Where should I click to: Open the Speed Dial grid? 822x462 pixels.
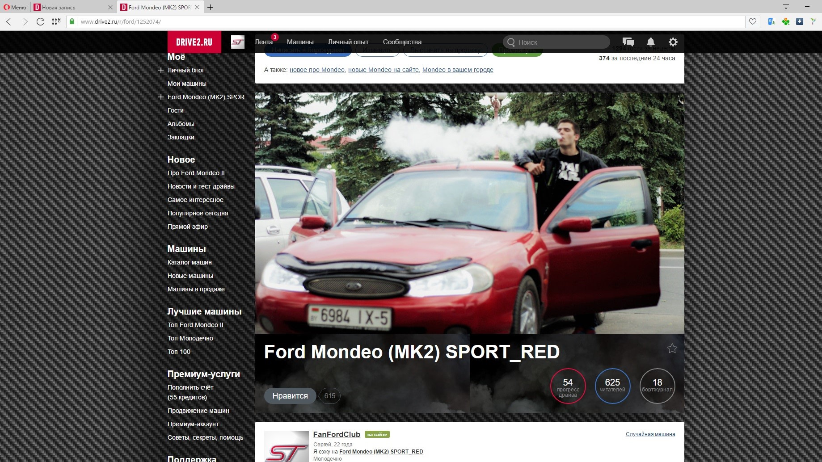click(56, 21)
